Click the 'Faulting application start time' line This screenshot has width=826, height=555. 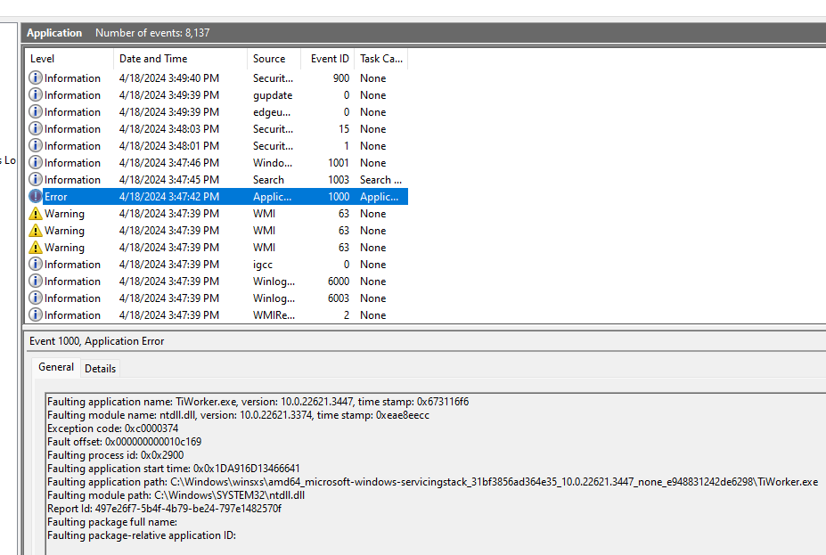coord(174,468)
